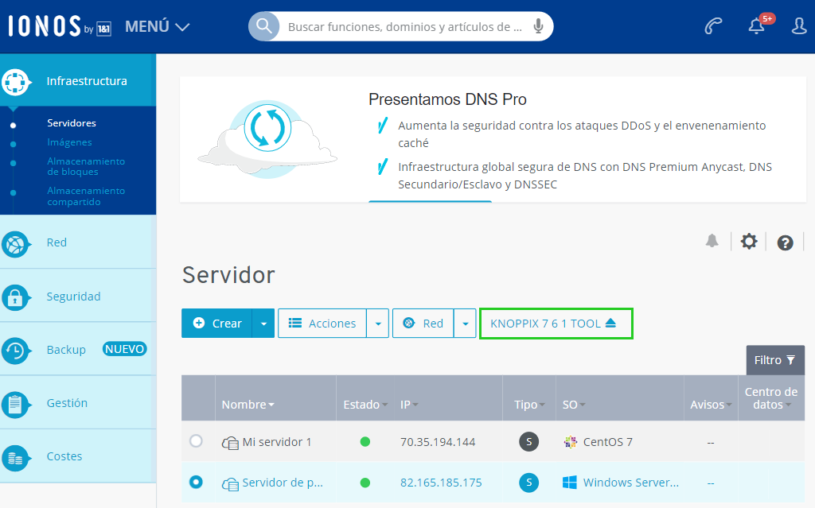Select the Mi servidor 1 radio button
This screenshot has width=815, height=508.
(x=196, y=441)
